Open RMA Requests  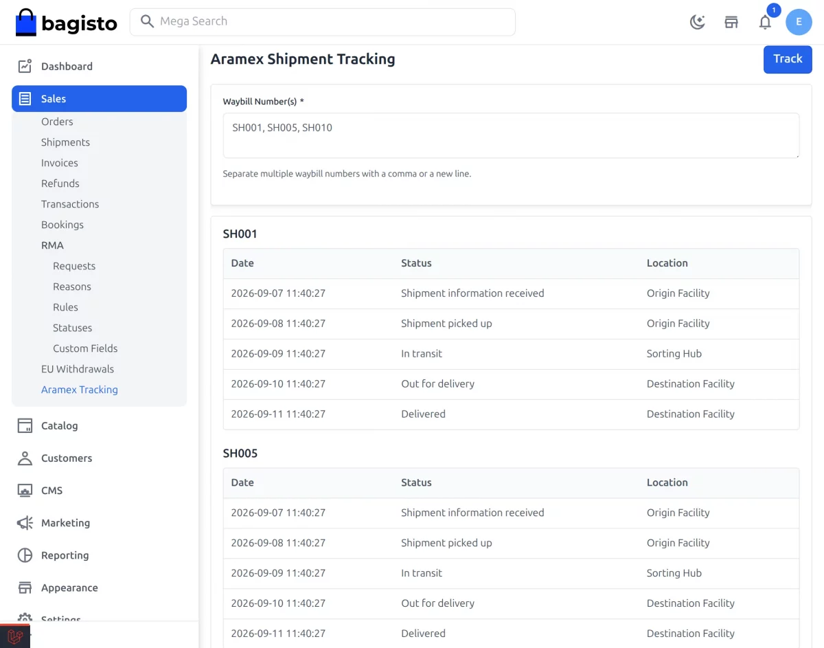pyautogui.click(x=74, y=266)
